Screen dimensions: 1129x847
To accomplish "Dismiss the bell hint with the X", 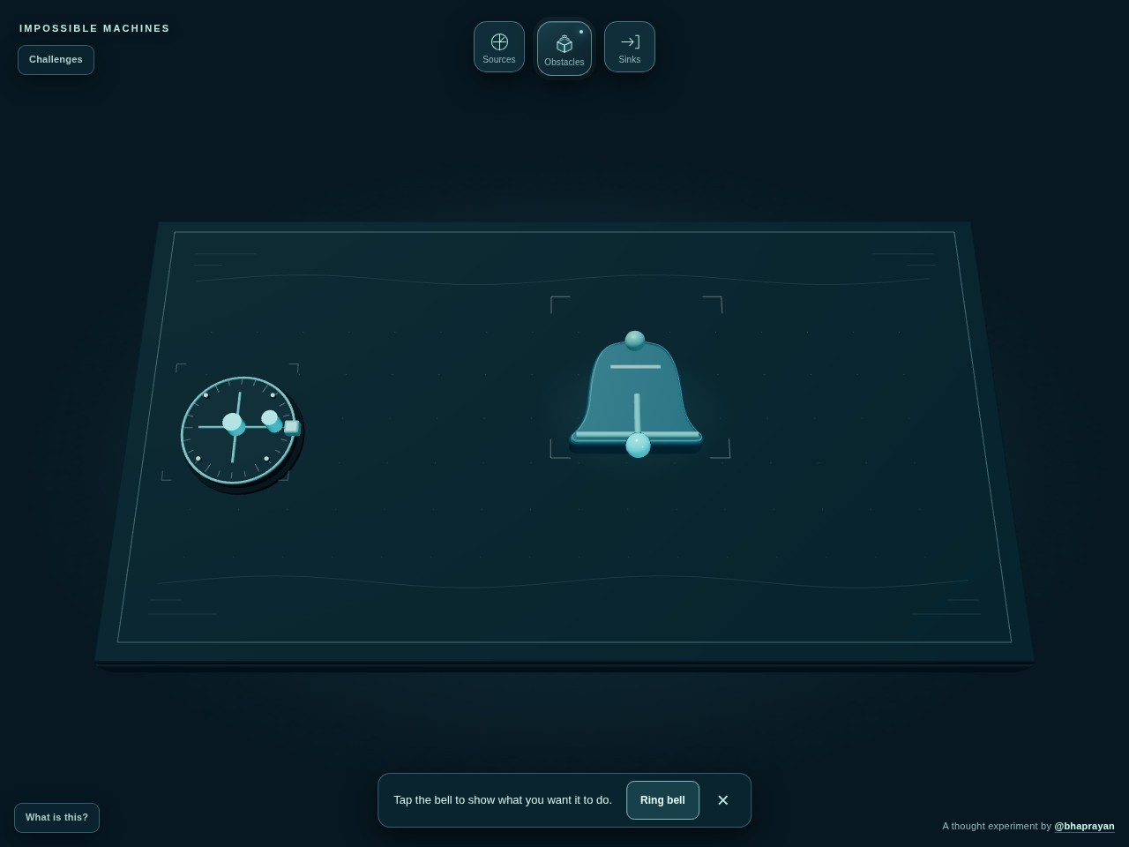I will [723, 800].
